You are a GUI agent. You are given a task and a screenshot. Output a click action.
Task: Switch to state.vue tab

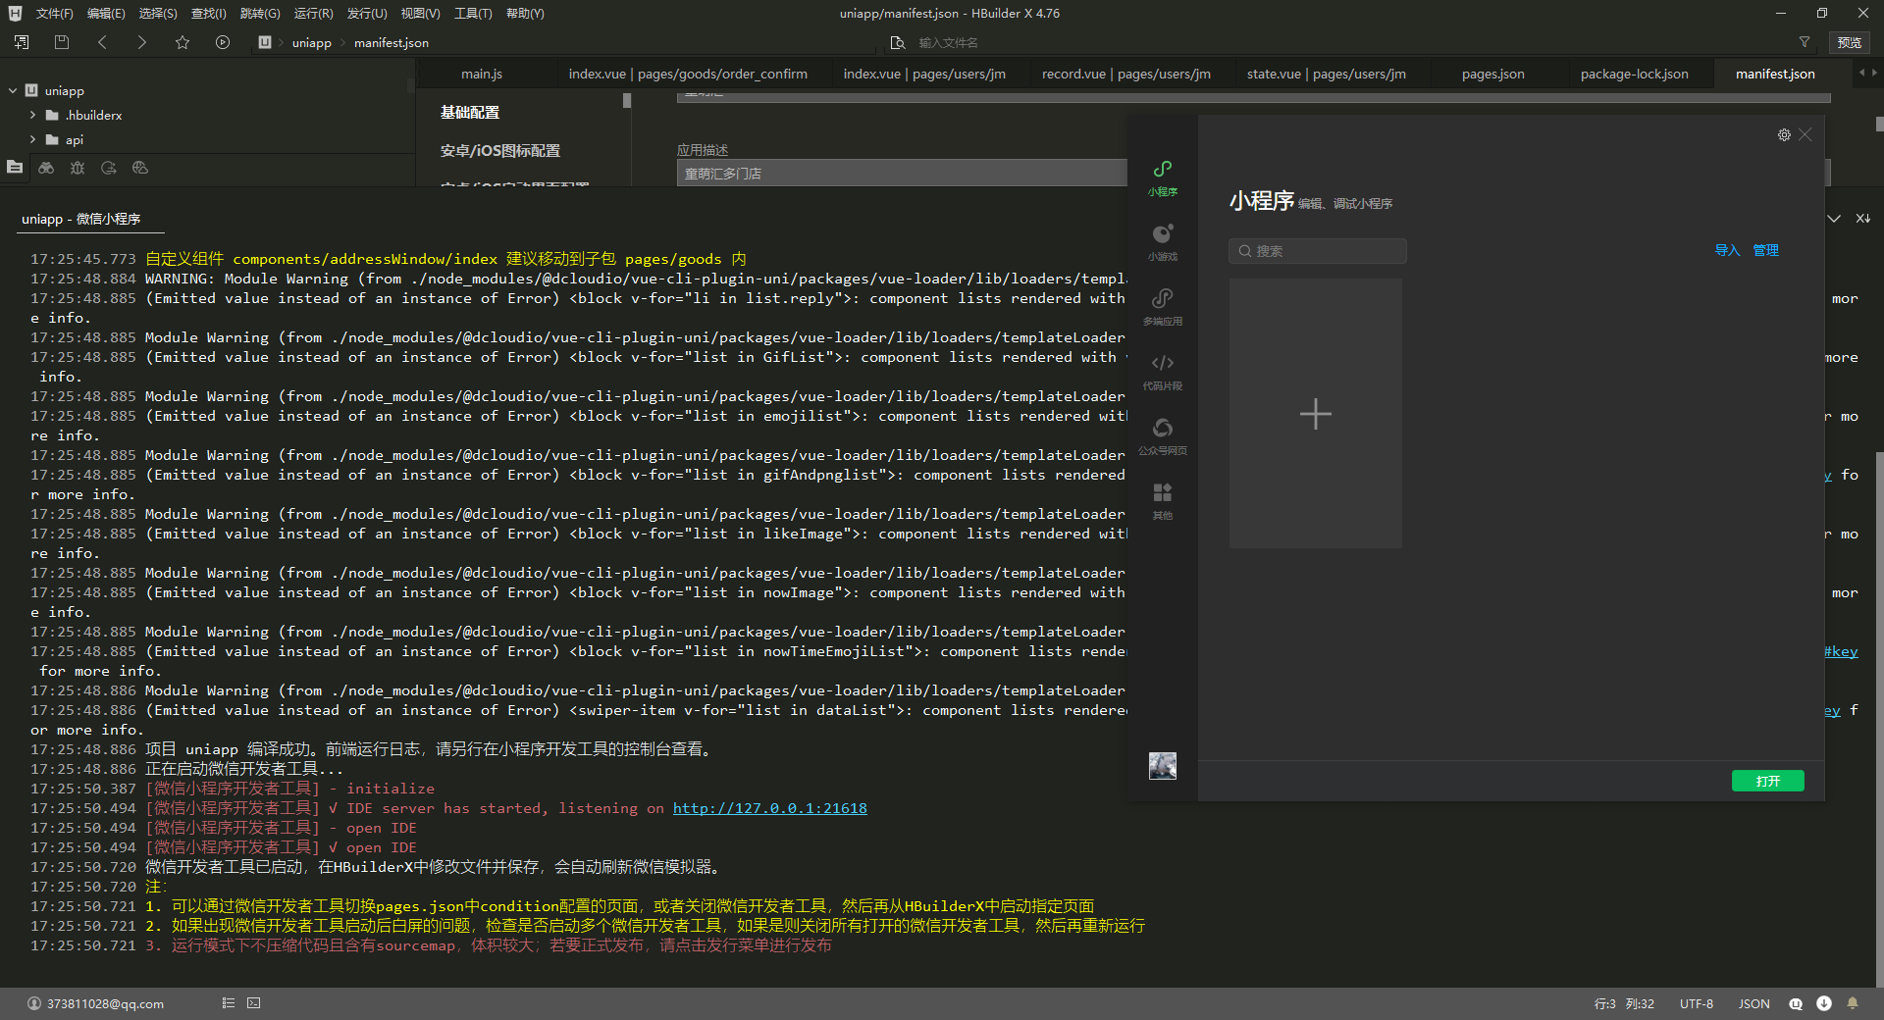click(1326, 74)
